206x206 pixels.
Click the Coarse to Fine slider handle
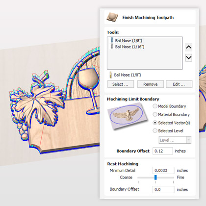pyautogui.click(x=155, y=178)
